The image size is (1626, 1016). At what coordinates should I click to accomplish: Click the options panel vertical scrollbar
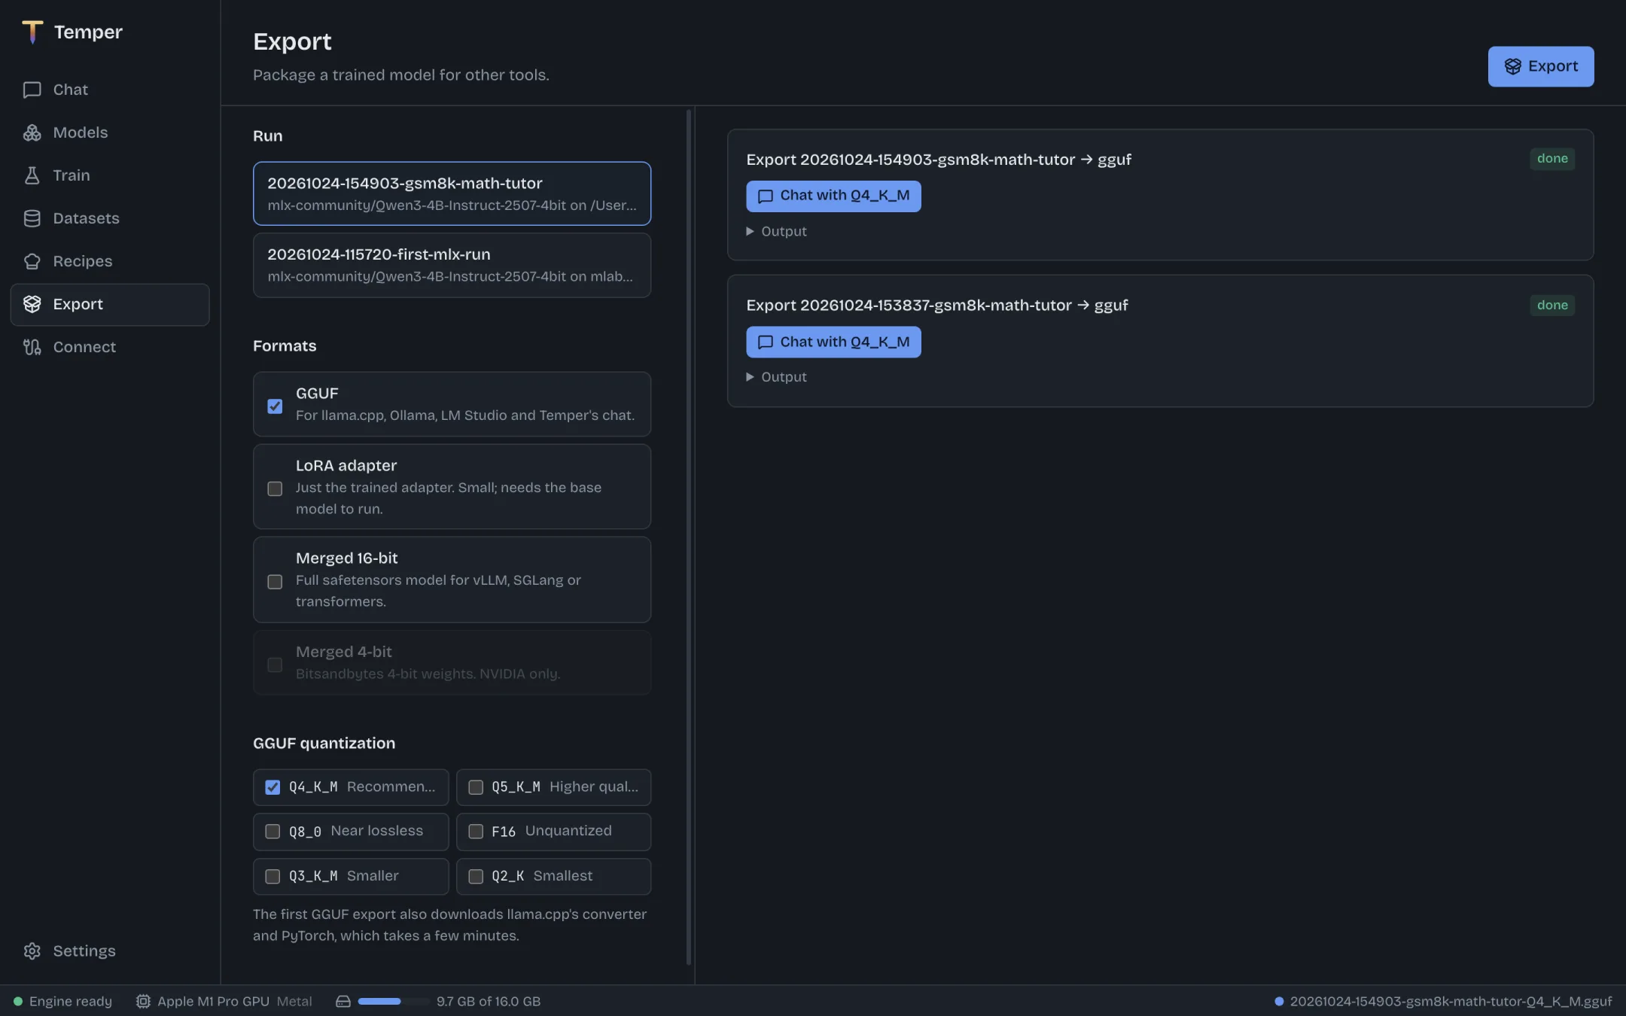pos(688,537)
